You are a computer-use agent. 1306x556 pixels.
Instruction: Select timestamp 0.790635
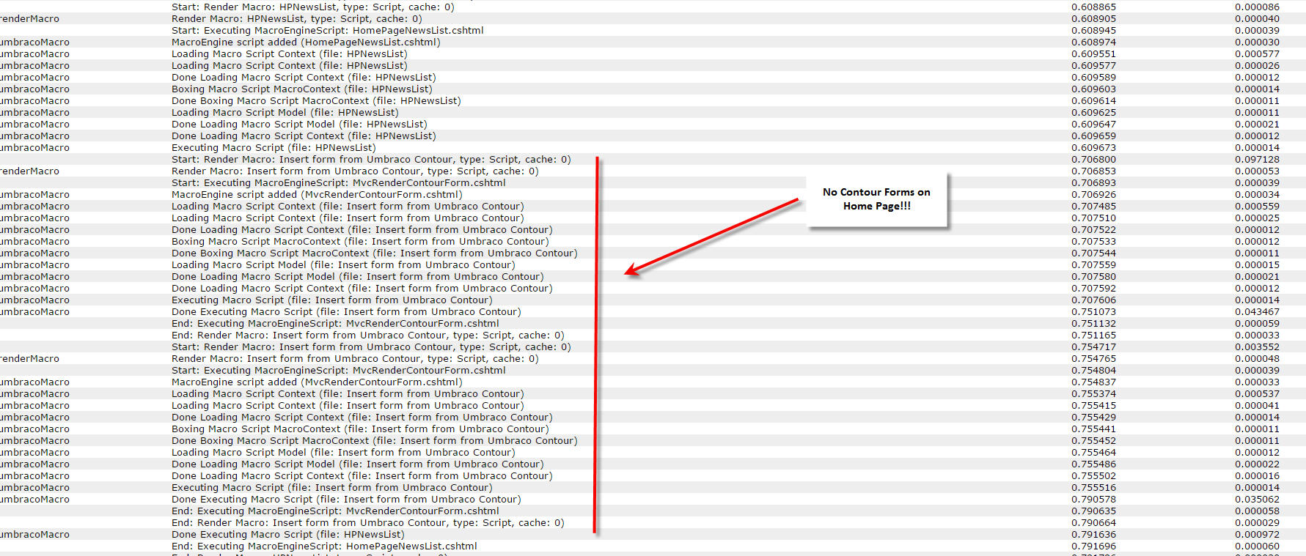1093,511
